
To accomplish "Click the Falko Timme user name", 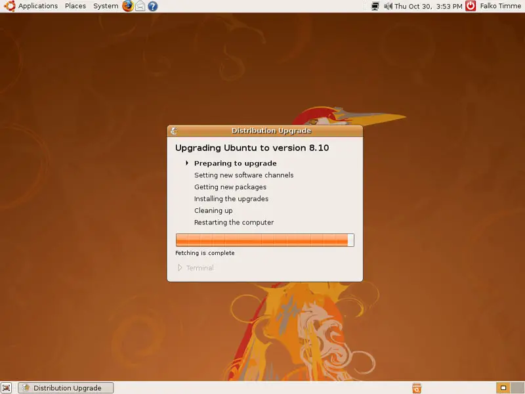I will click(500, 6).
